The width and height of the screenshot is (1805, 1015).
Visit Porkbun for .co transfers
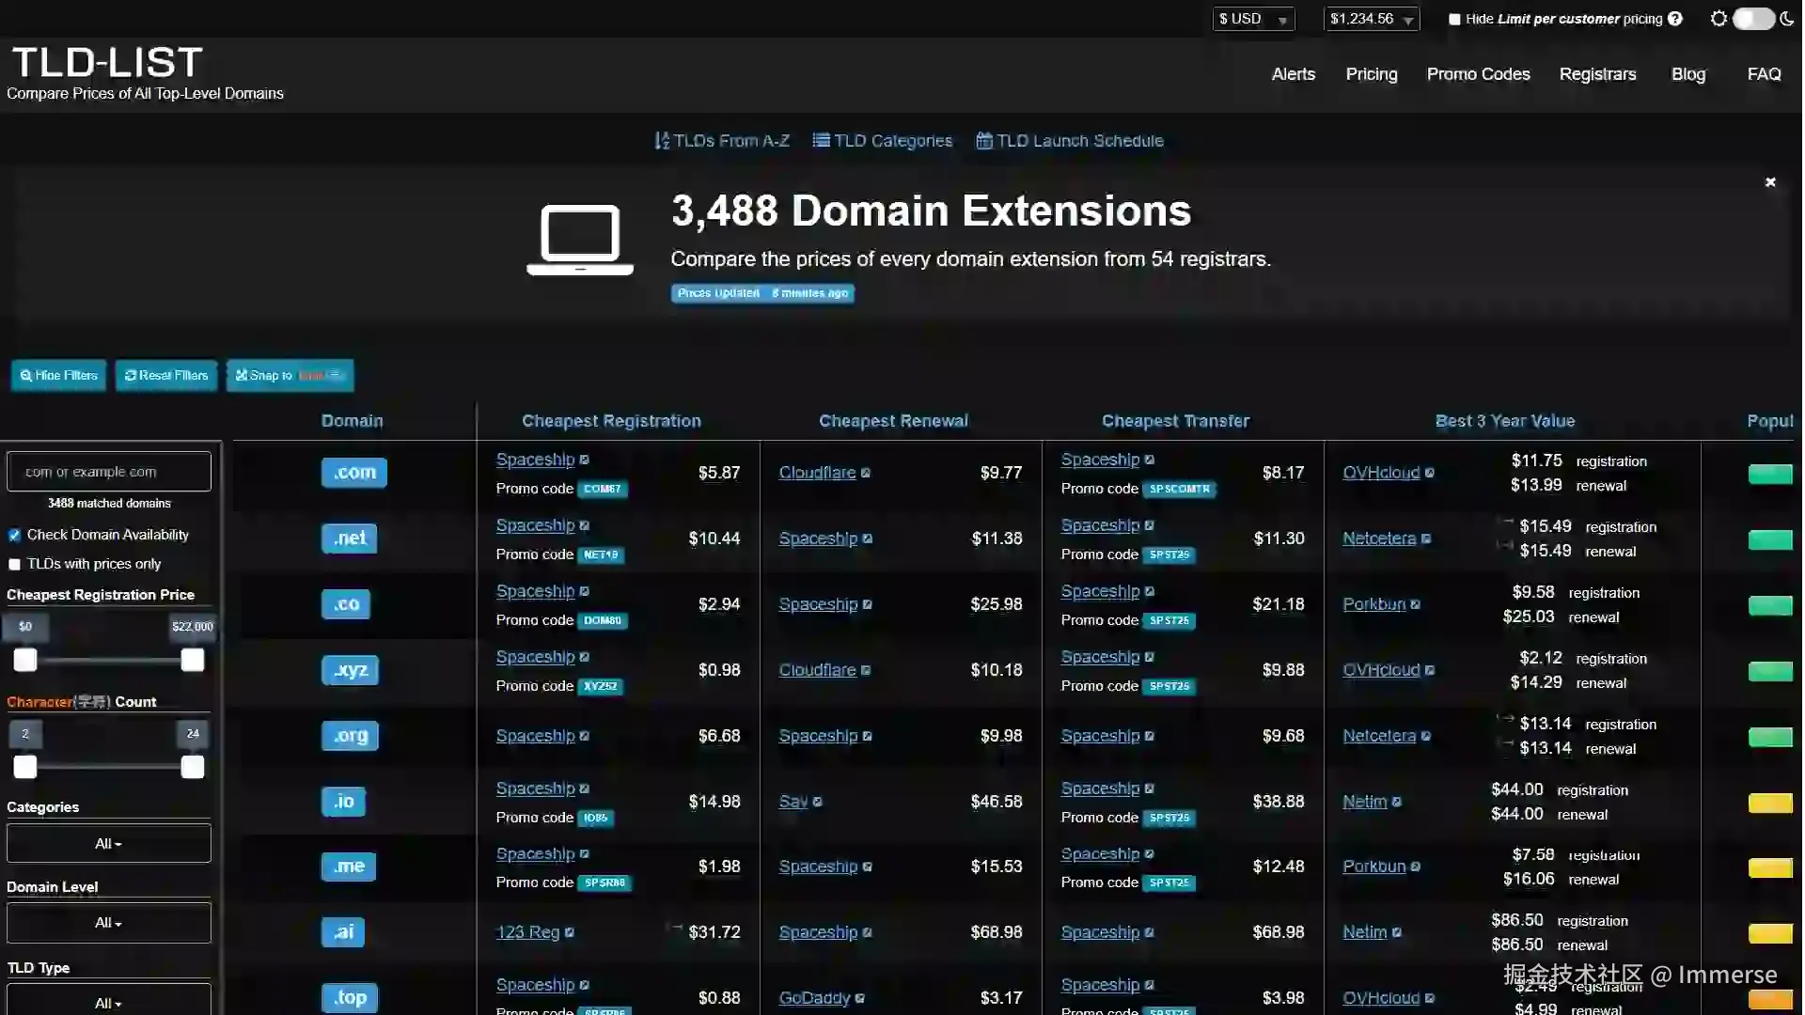[x=1373, y=604]
